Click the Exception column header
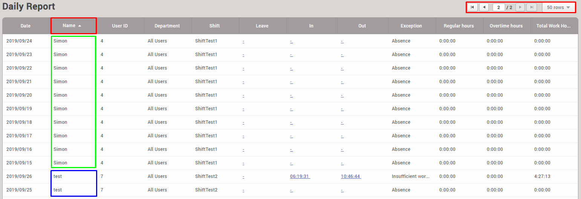Screen dimensions: 581x199 pos(411,26)
